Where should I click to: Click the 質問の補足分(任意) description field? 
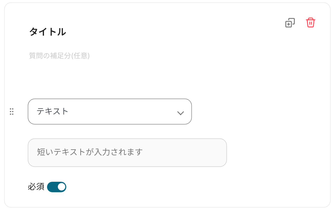pos(59,56)
